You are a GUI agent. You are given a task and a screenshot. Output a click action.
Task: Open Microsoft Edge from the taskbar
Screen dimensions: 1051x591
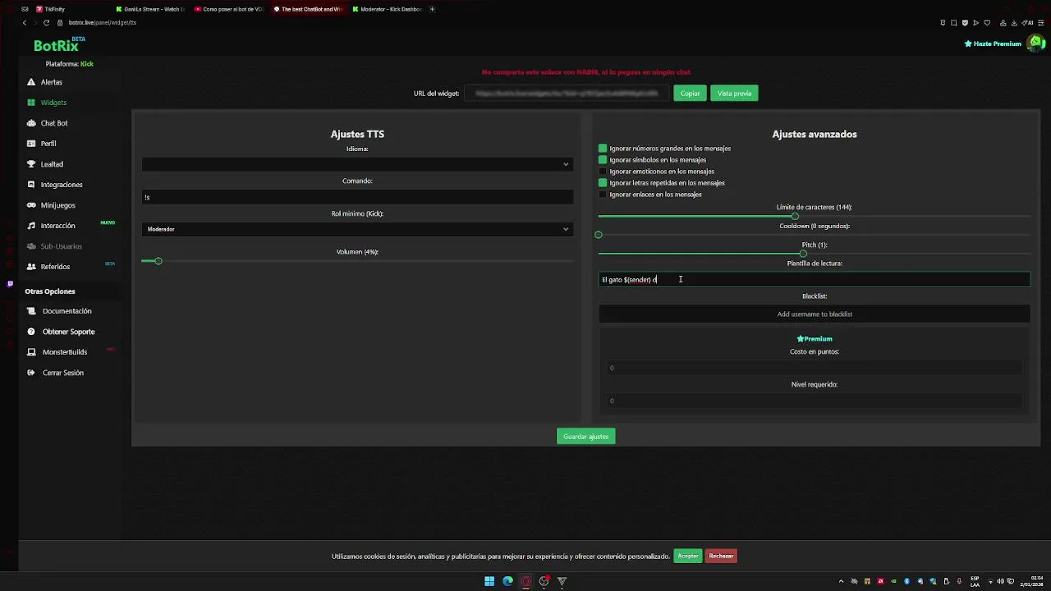tap(507, 581)
